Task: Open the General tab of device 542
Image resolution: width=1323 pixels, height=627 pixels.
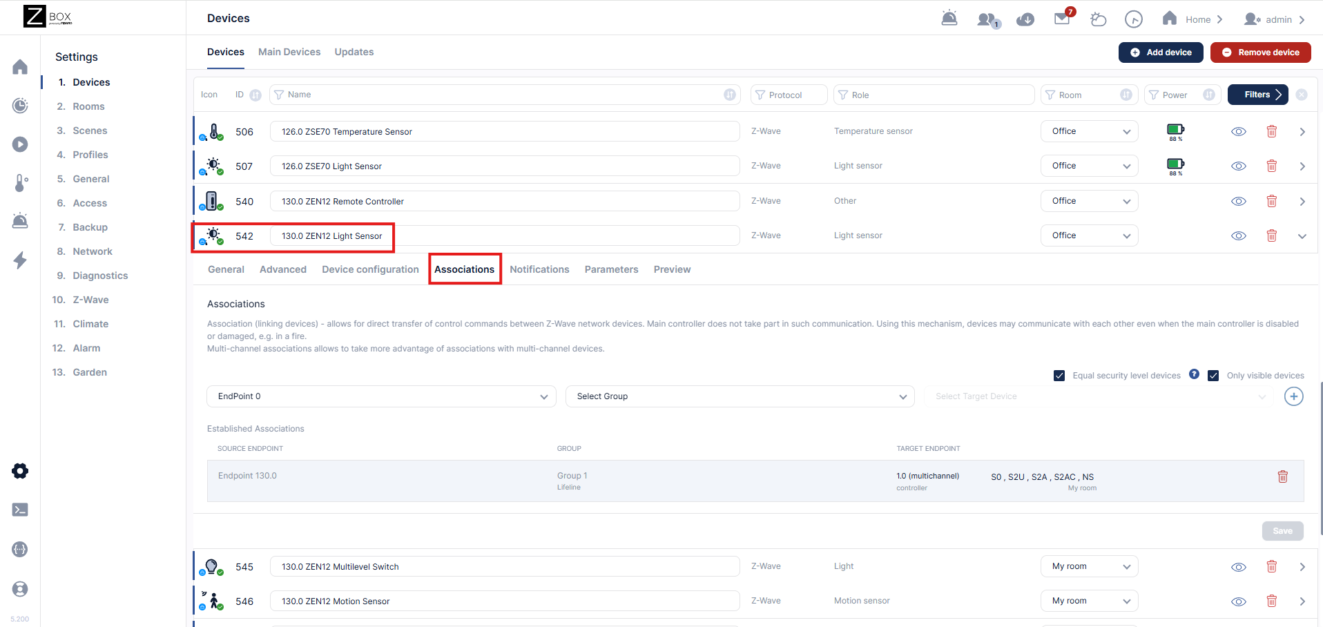Action: click(x=226, y=269)
